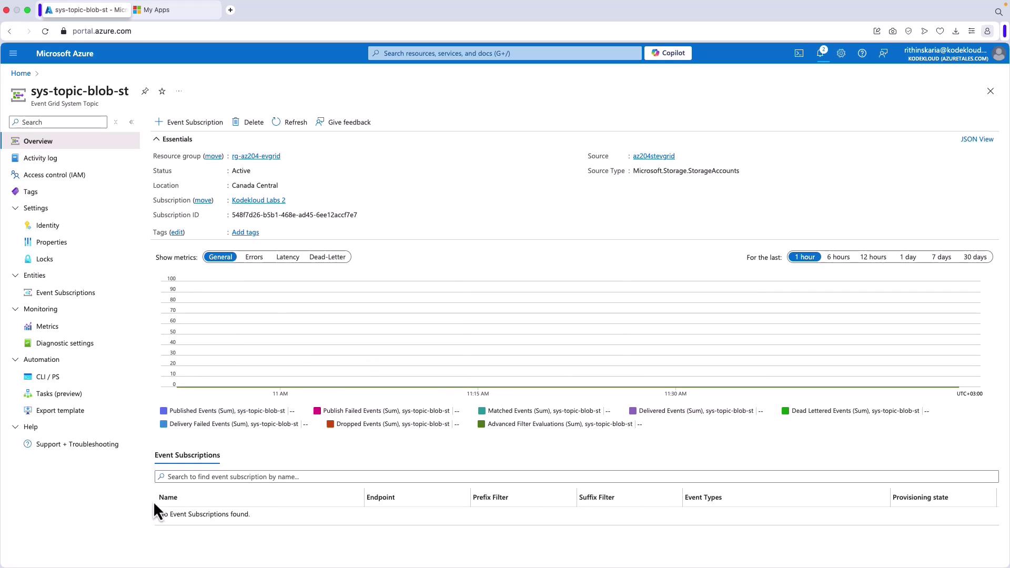Switch time range to 6 hours
Image resolution: width=1010 pixels, height=568 pixels.
[838, 257]
